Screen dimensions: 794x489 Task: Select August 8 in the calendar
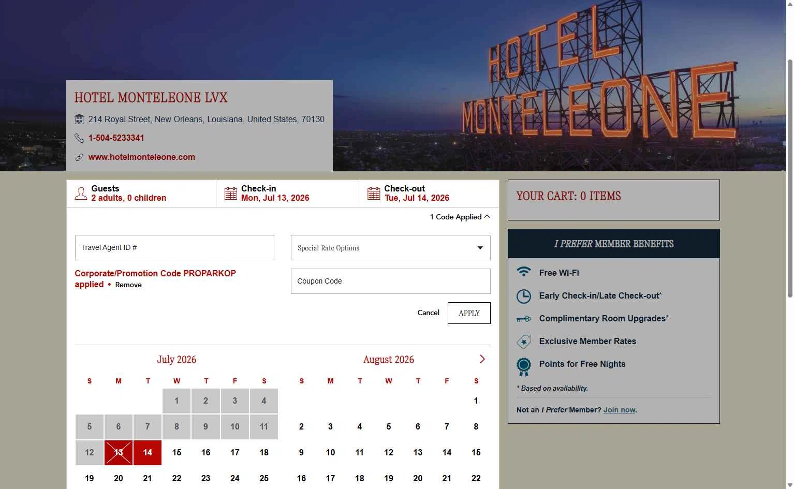pos(476,427)
